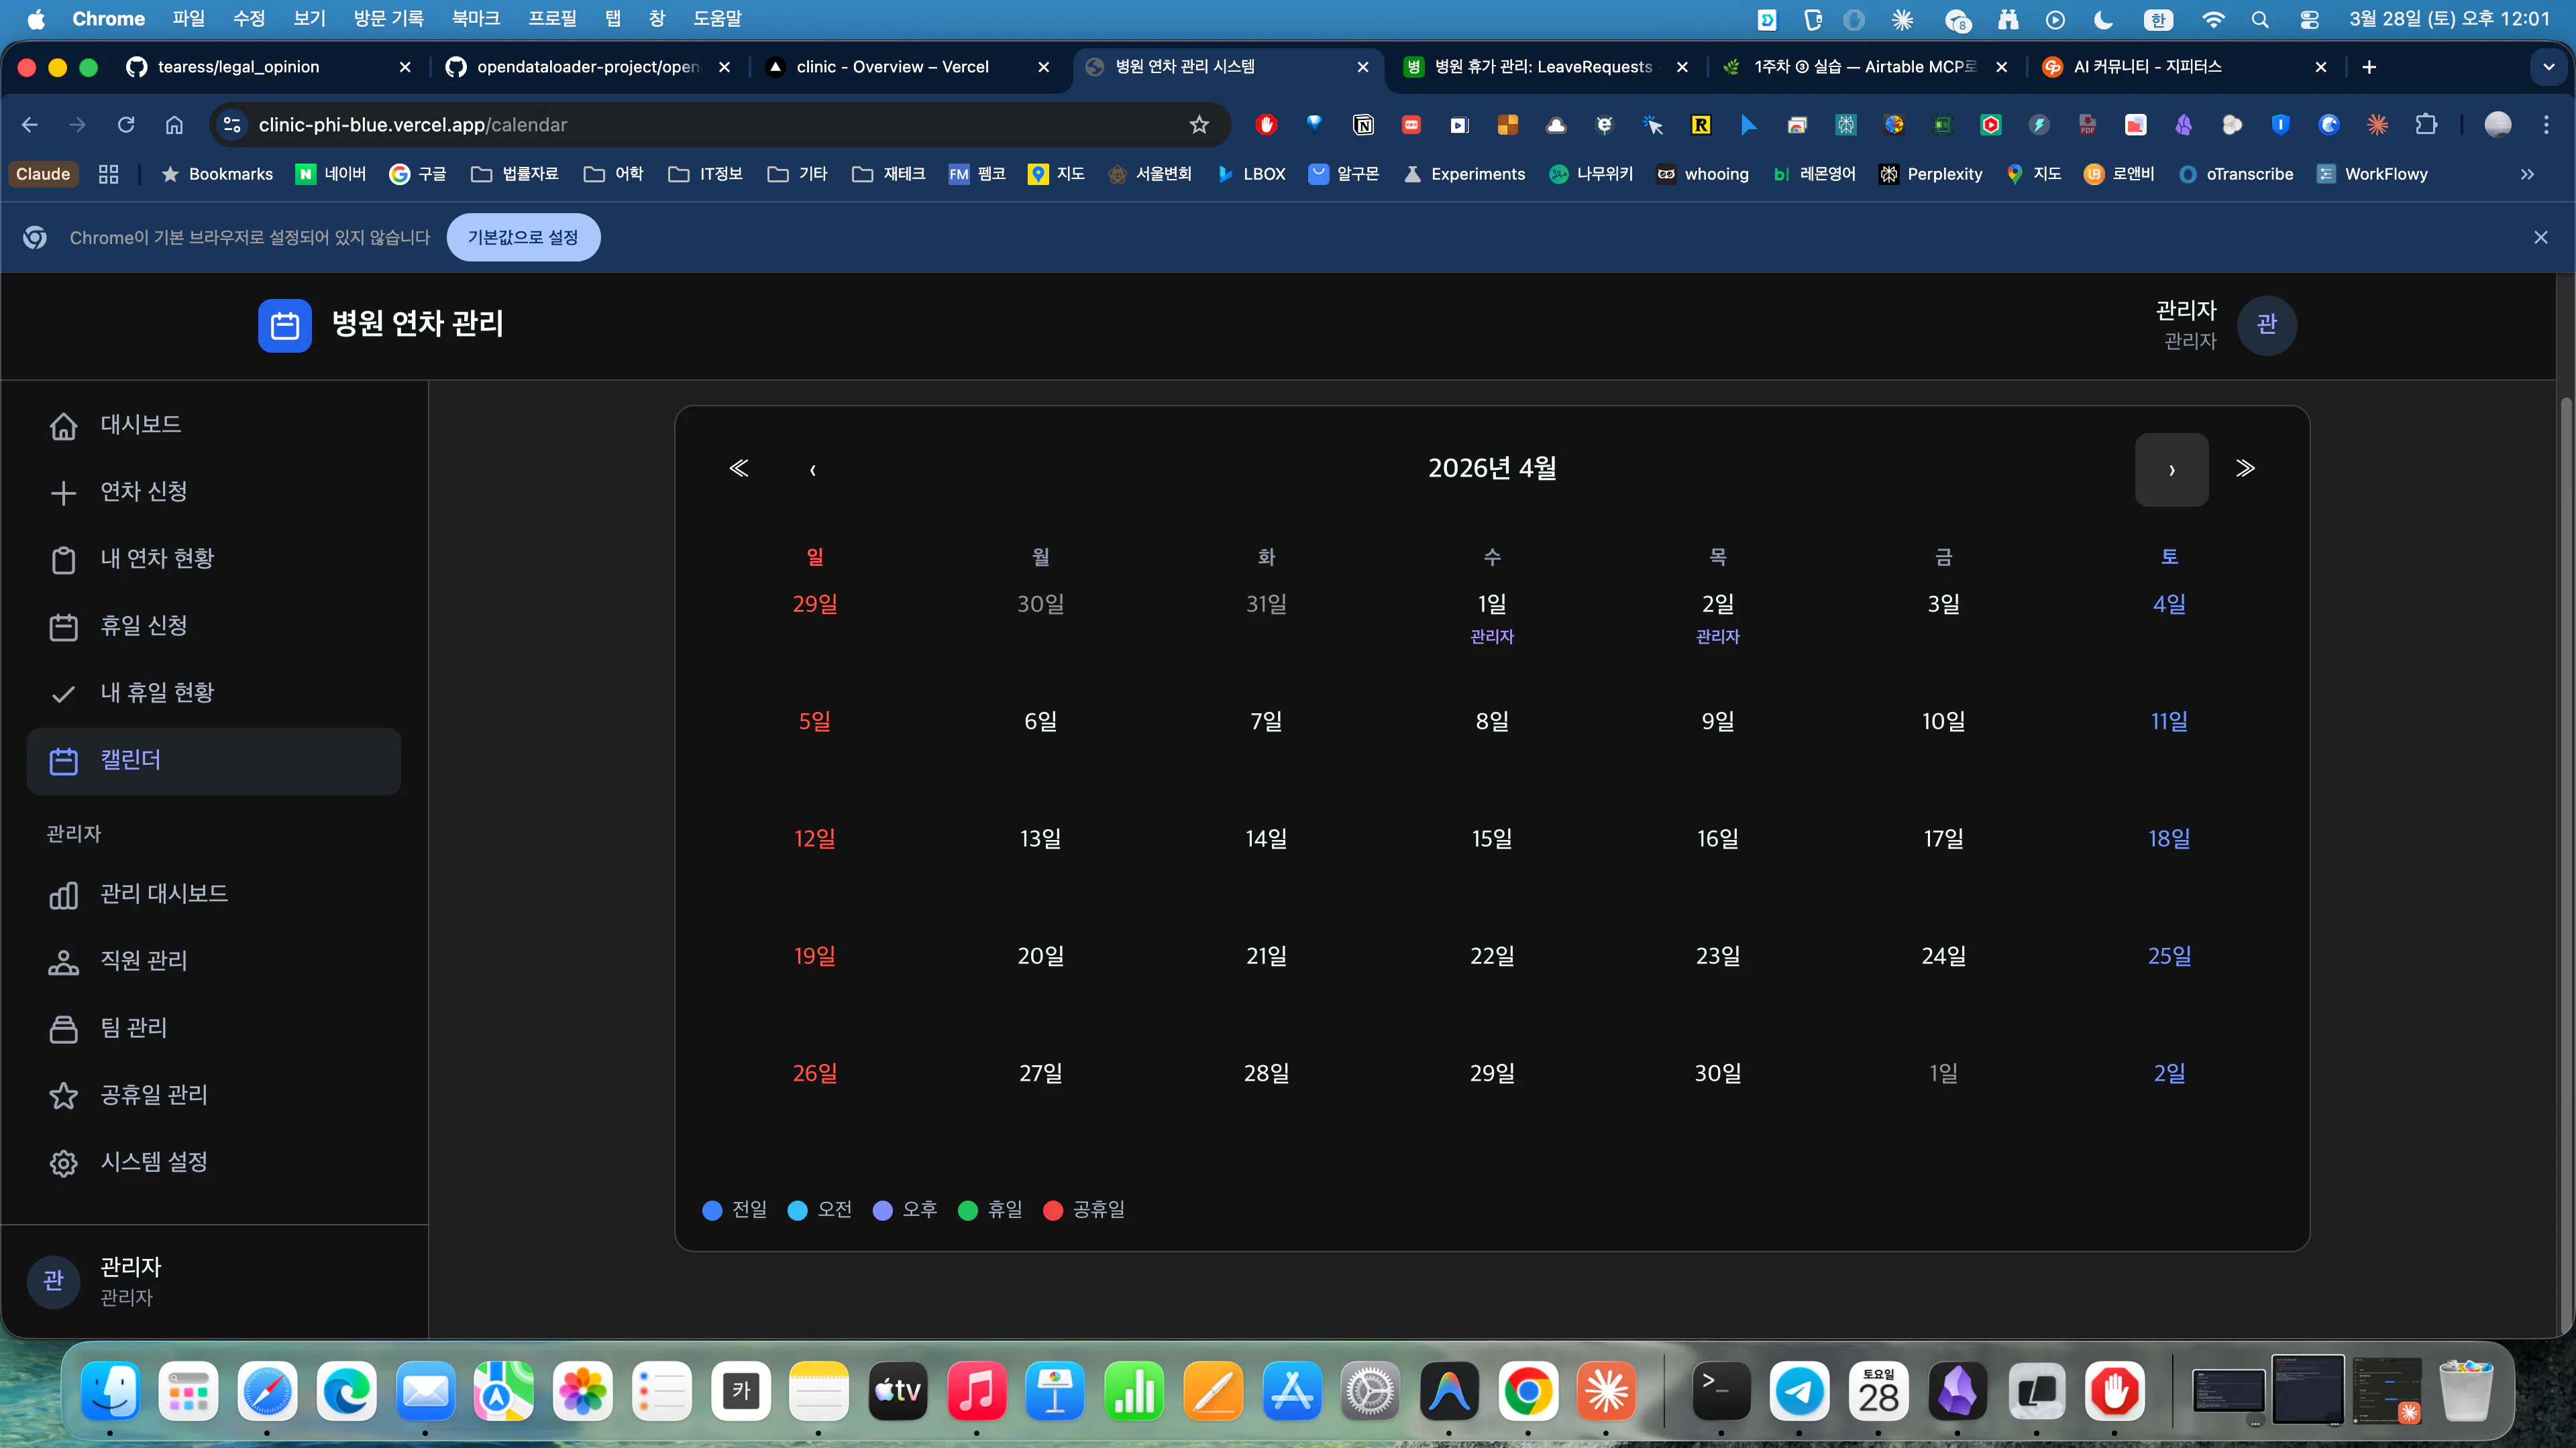Click the 2026년 4월 calendar title

[1492, 468]
